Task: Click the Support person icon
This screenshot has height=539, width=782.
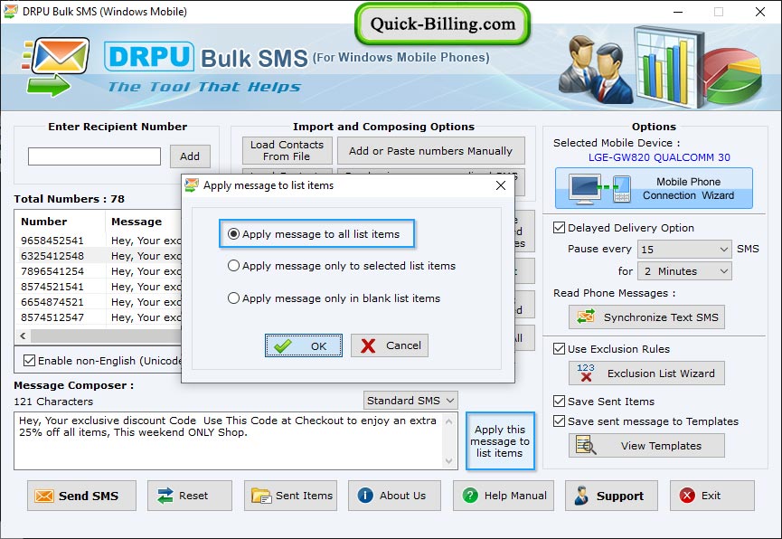Action: point(581,496)
